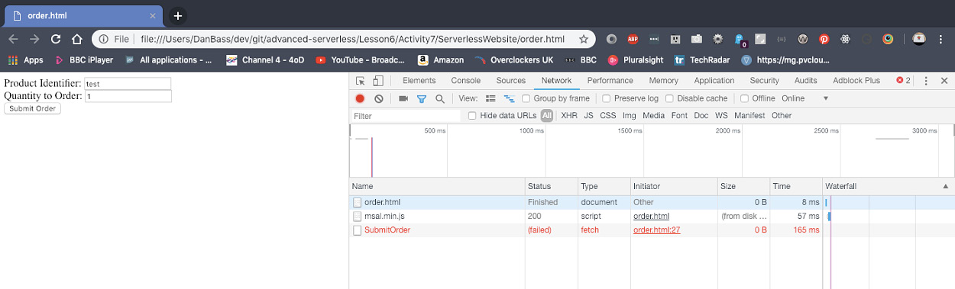
Task: Open the Chrome three-dot main menu
Action: 941,39
